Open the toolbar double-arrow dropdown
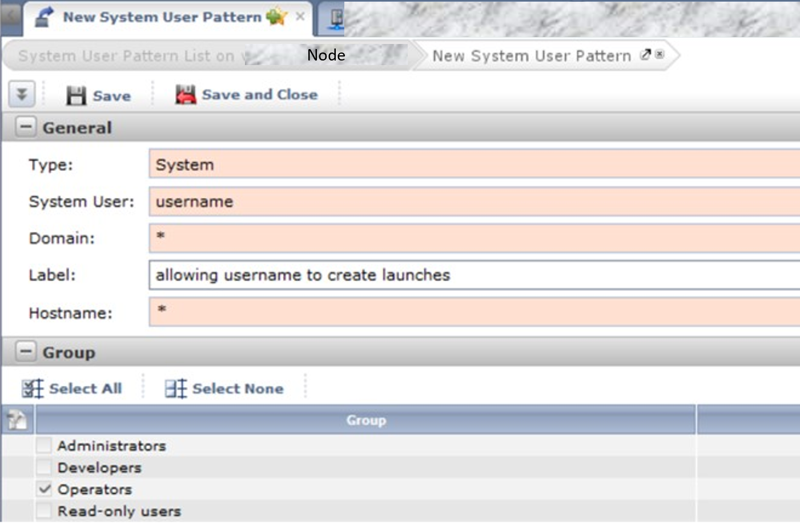Viewport: 800px width, 524px height. [x=22, y=94]
